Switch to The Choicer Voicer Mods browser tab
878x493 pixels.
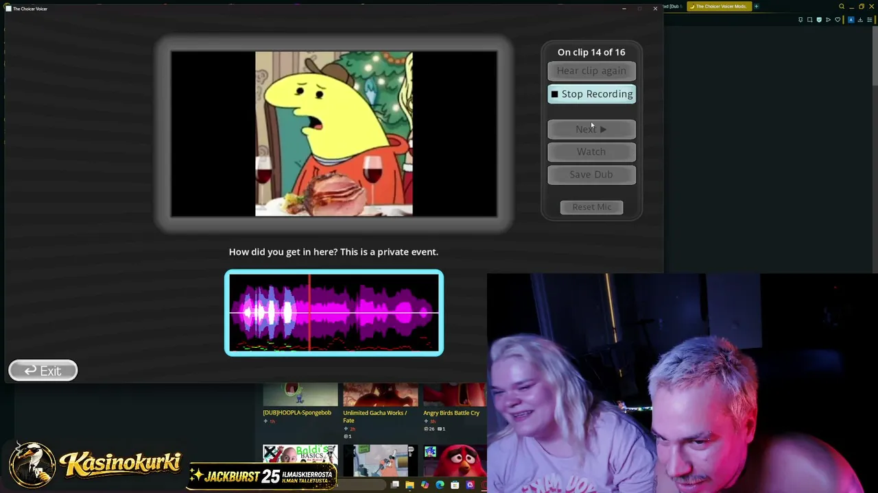click(x=720, y=6)
